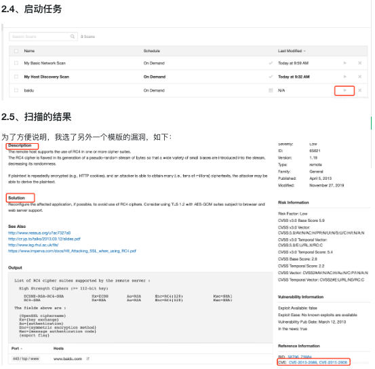Screen dimensions: 375x369
Task: Launch the baidu scan play icon
Action: 344,90
